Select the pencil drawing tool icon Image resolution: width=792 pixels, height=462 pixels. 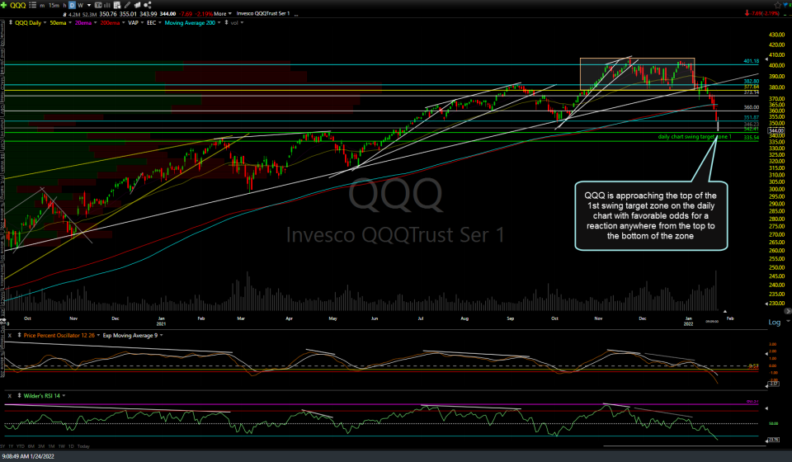127,5
